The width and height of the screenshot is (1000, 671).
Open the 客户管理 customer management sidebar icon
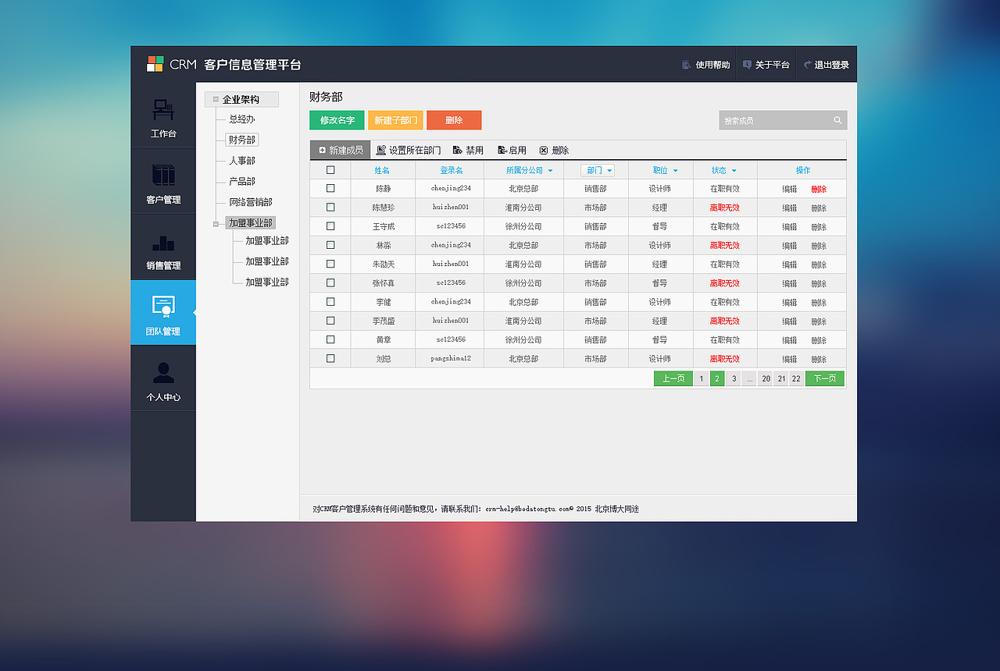pos(163,175)
